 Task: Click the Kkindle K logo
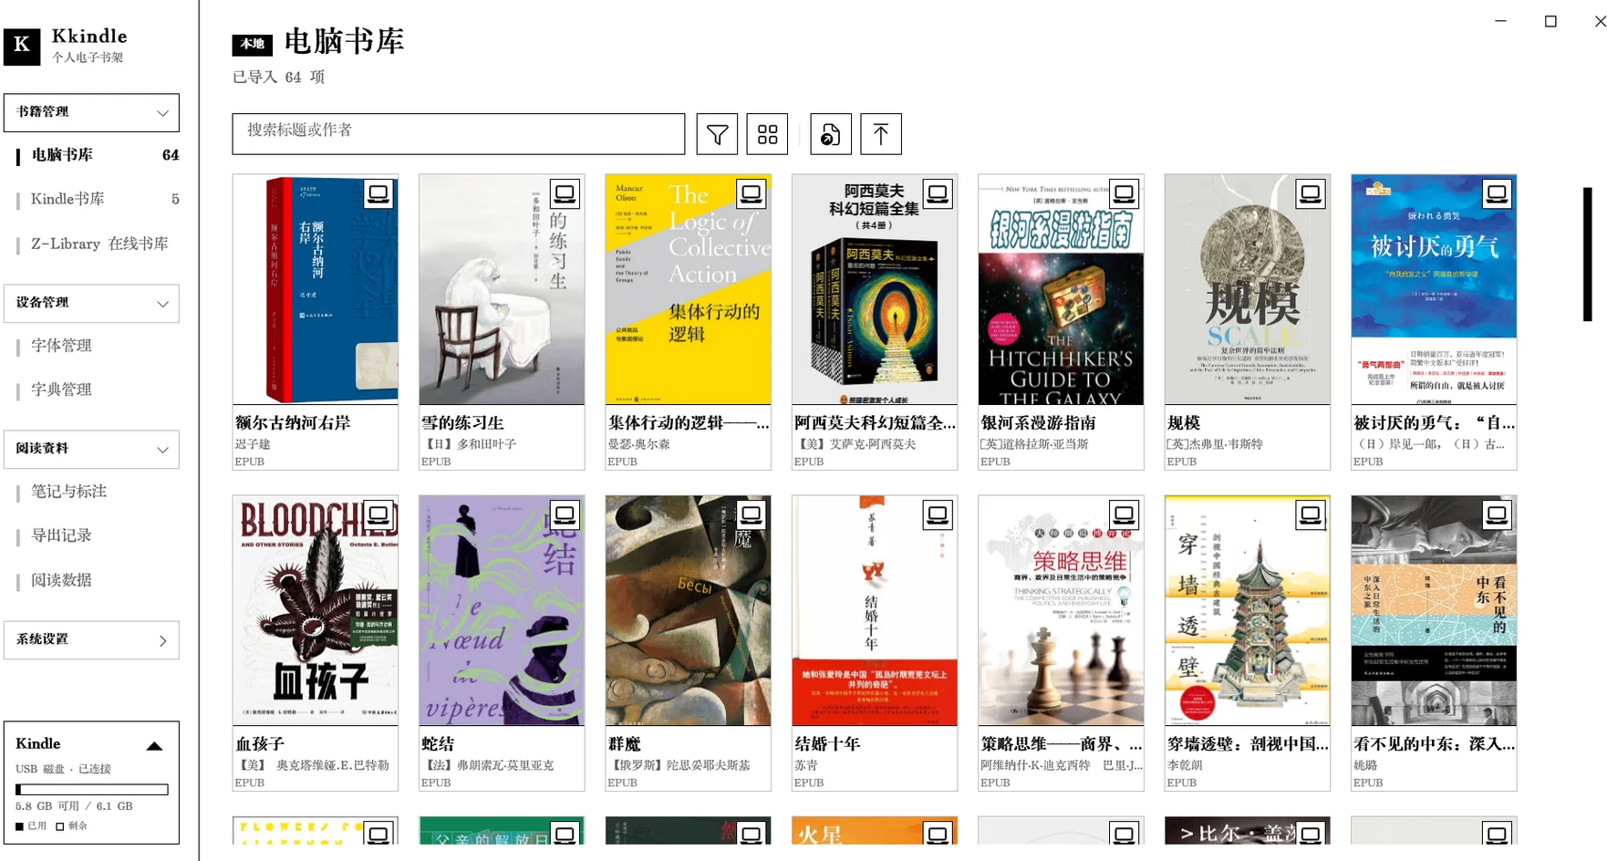coord(22,46)
